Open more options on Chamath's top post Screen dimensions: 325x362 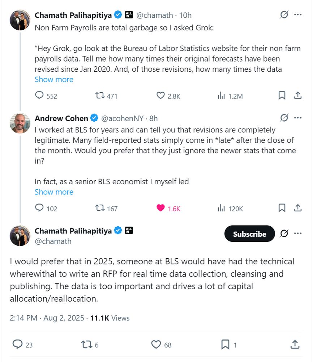[x=298, y=14]
